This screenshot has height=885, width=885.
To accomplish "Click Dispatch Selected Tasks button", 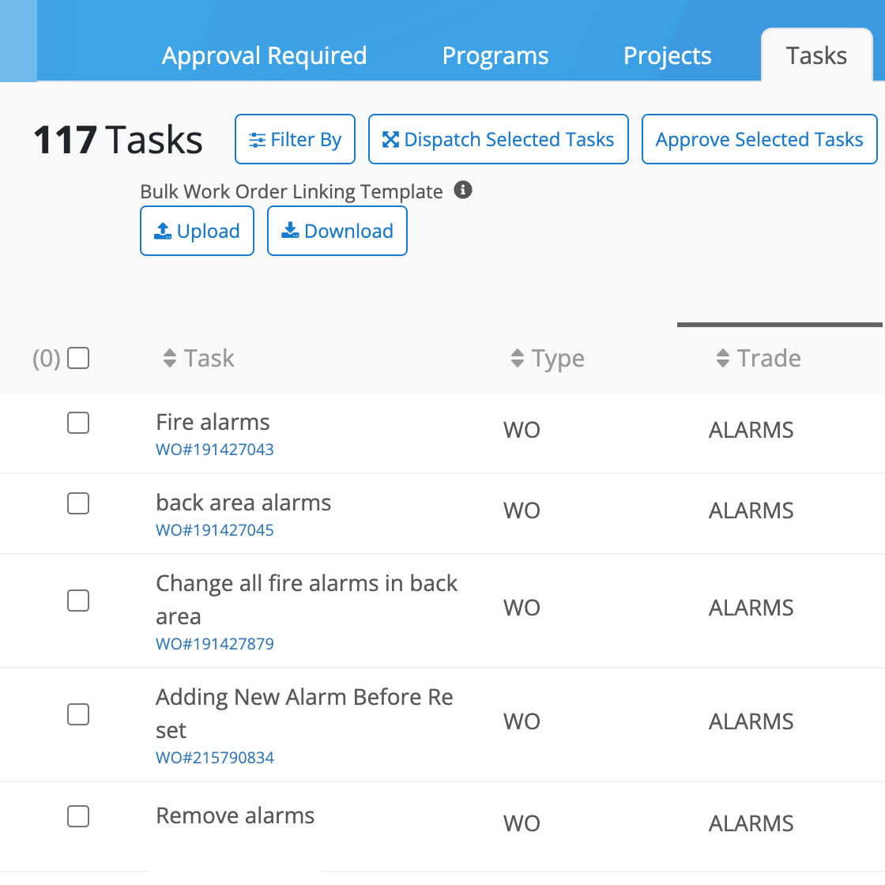I will tap(499, 139).
